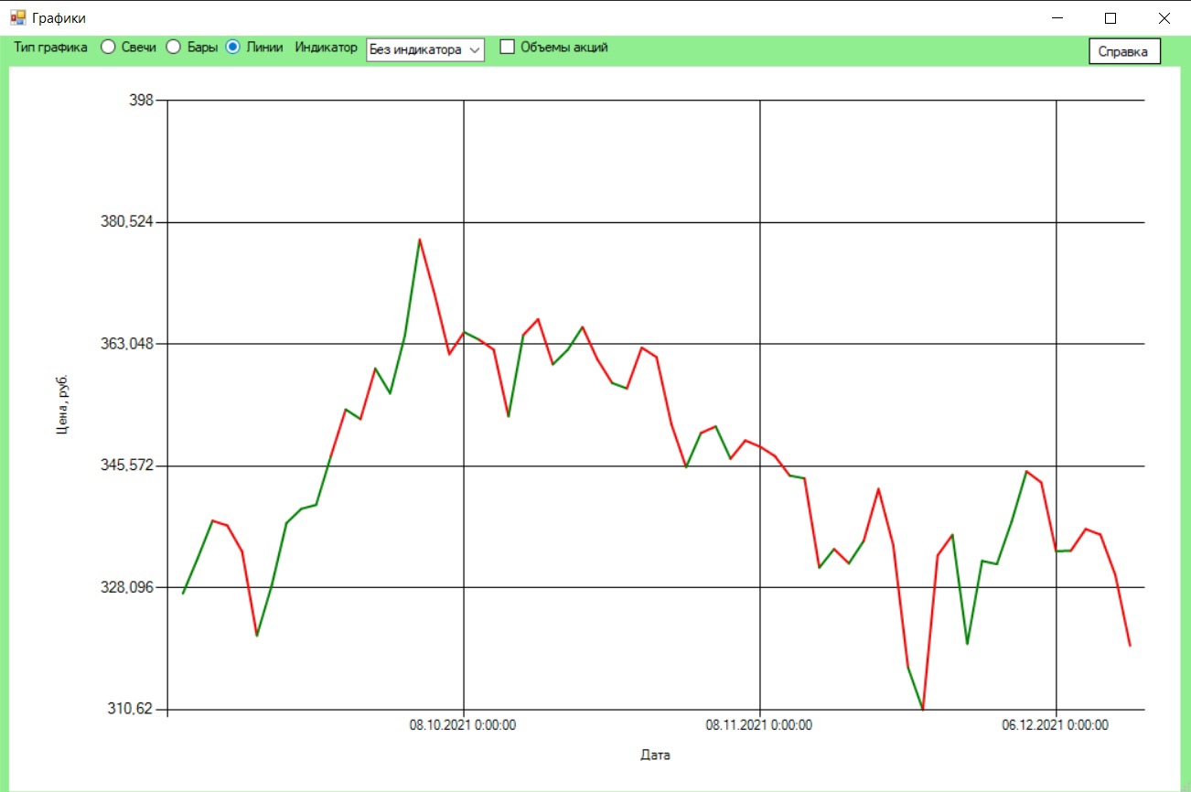This screenshot has height=792, width=1191.
Task: Click the Графики app icon in title bar
Action: pyautogui.click(x=18, y=17)
